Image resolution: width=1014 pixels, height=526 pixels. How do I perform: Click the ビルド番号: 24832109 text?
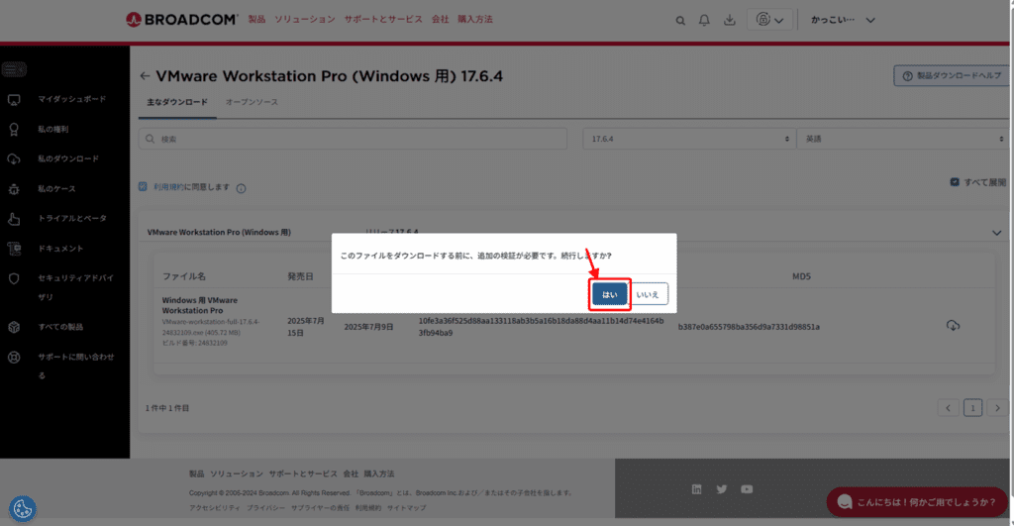195,343
